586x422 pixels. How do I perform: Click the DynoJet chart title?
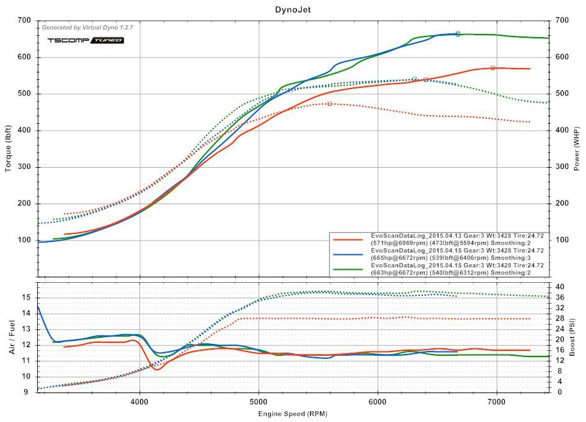click(x=293, y=10)
